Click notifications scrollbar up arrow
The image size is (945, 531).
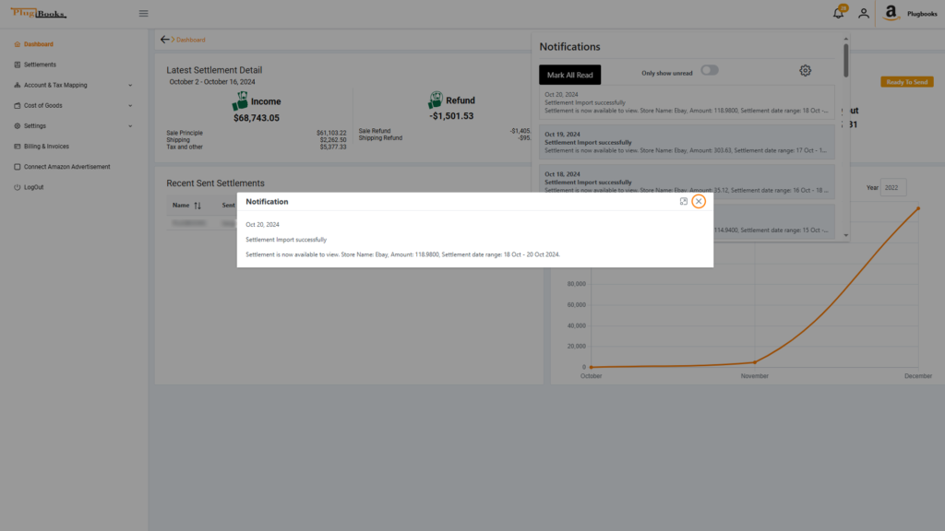tap(845, 39)
